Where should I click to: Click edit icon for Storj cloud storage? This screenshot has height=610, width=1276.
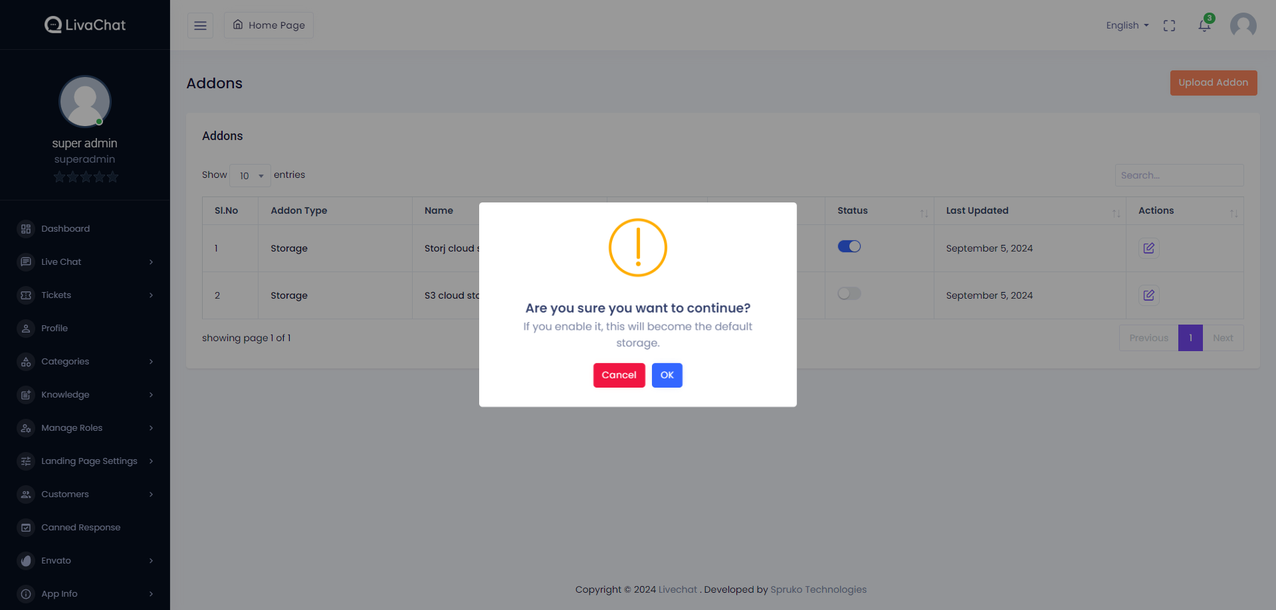tap(1148, 248)
